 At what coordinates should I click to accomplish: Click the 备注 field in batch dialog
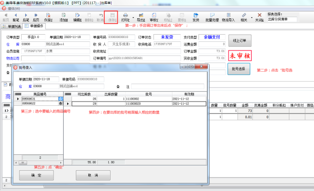tap(168, 86)
